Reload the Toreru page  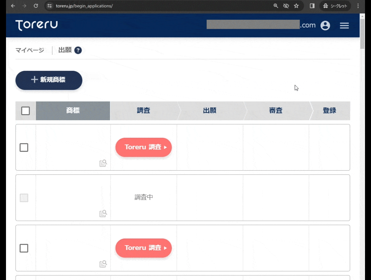[36, 6]
